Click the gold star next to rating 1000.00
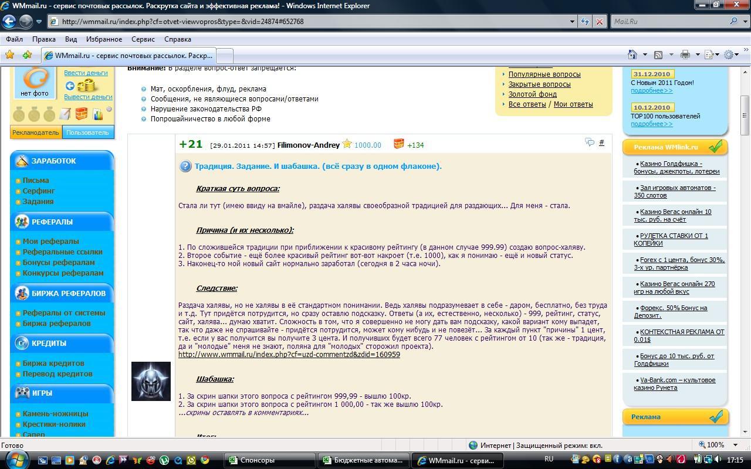The height and width of the screenshot is (469, 751). (x=347, y=144)
